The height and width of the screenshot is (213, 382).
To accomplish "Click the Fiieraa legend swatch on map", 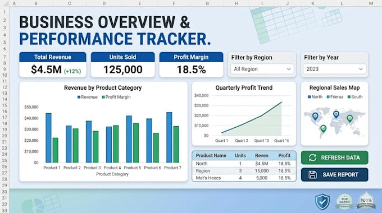I will point(328,97).
